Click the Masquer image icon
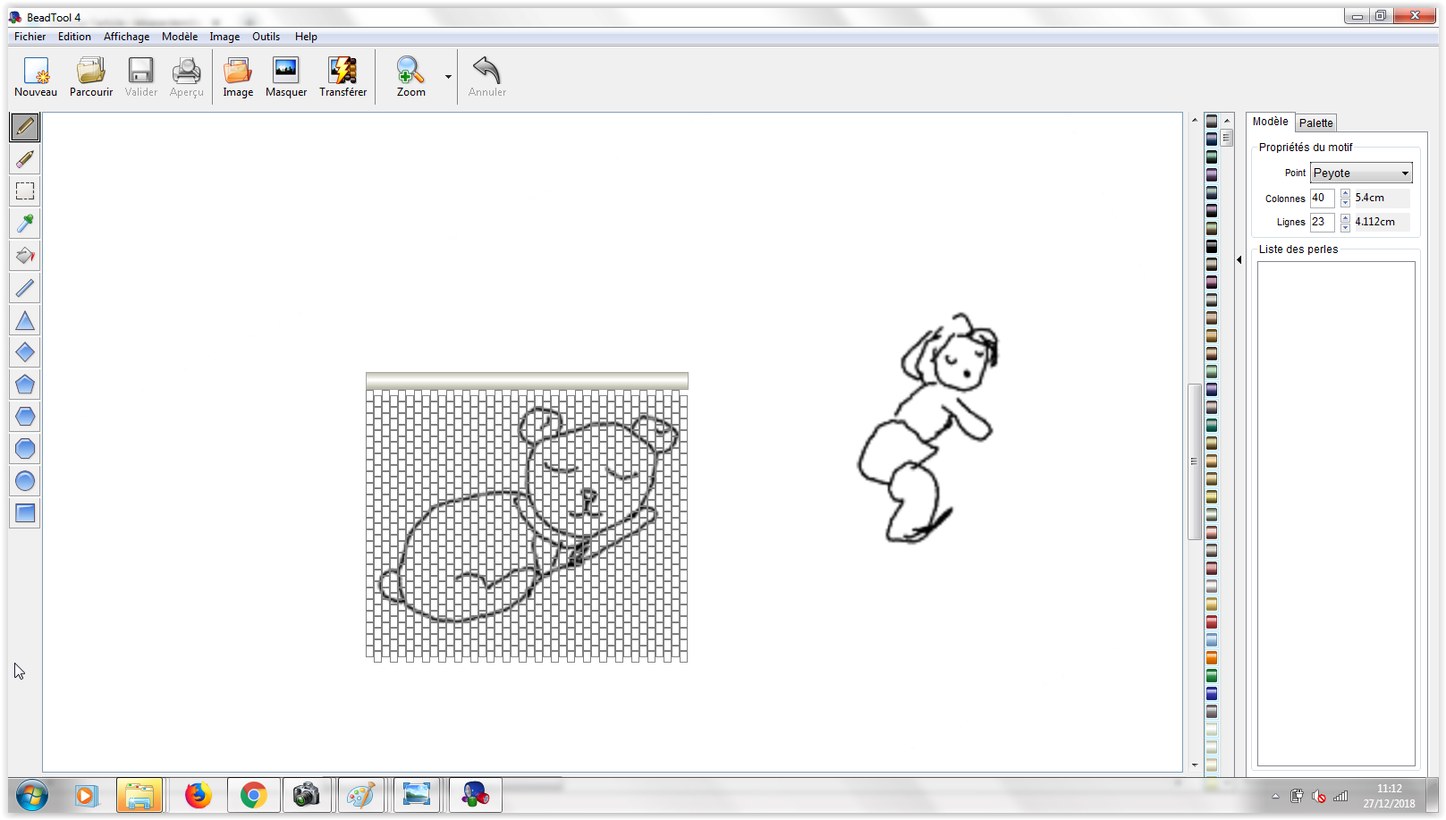Viewport: 1446px width, 820px height. [x=286, y=77]
